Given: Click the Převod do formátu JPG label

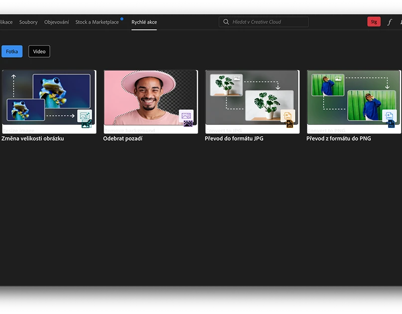Looking at the screenshot, I should pos(234,139).
